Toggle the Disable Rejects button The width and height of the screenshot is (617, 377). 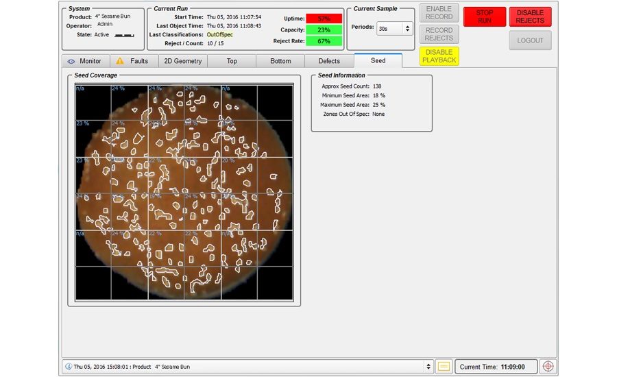[x=530, y=16]
